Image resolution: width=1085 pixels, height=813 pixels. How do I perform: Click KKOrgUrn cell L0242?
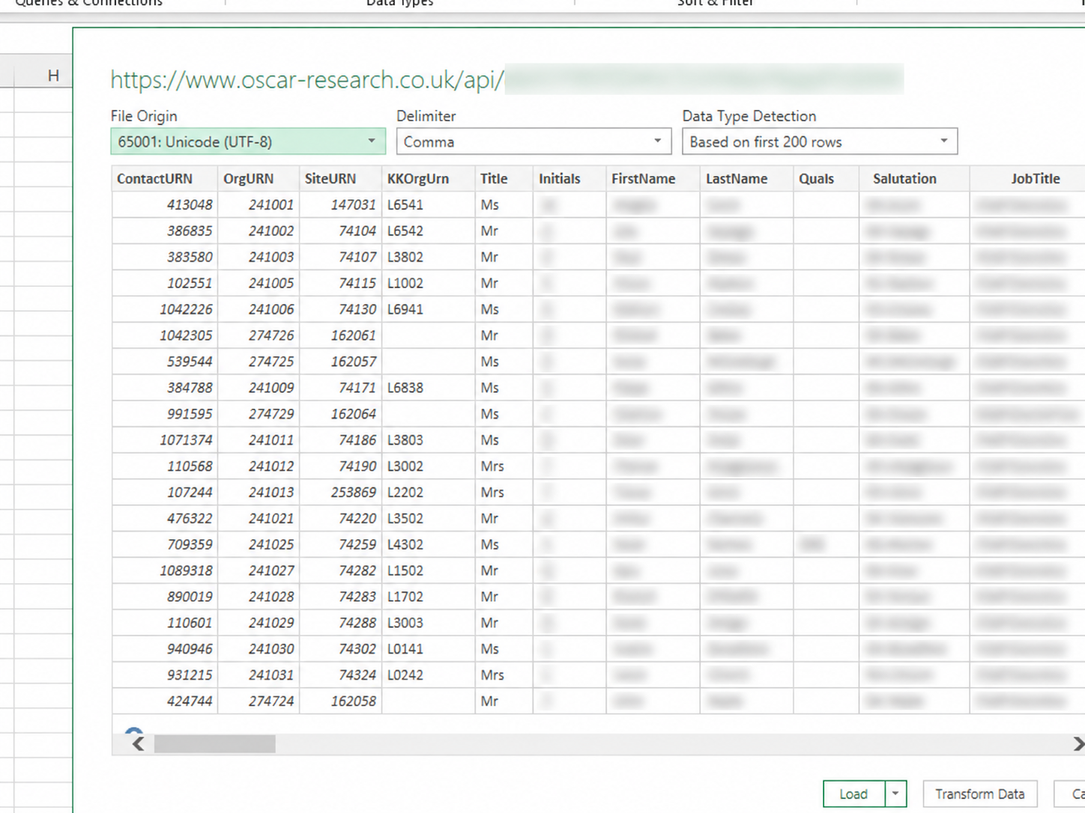pyautogui.click(x=429, y=675)
